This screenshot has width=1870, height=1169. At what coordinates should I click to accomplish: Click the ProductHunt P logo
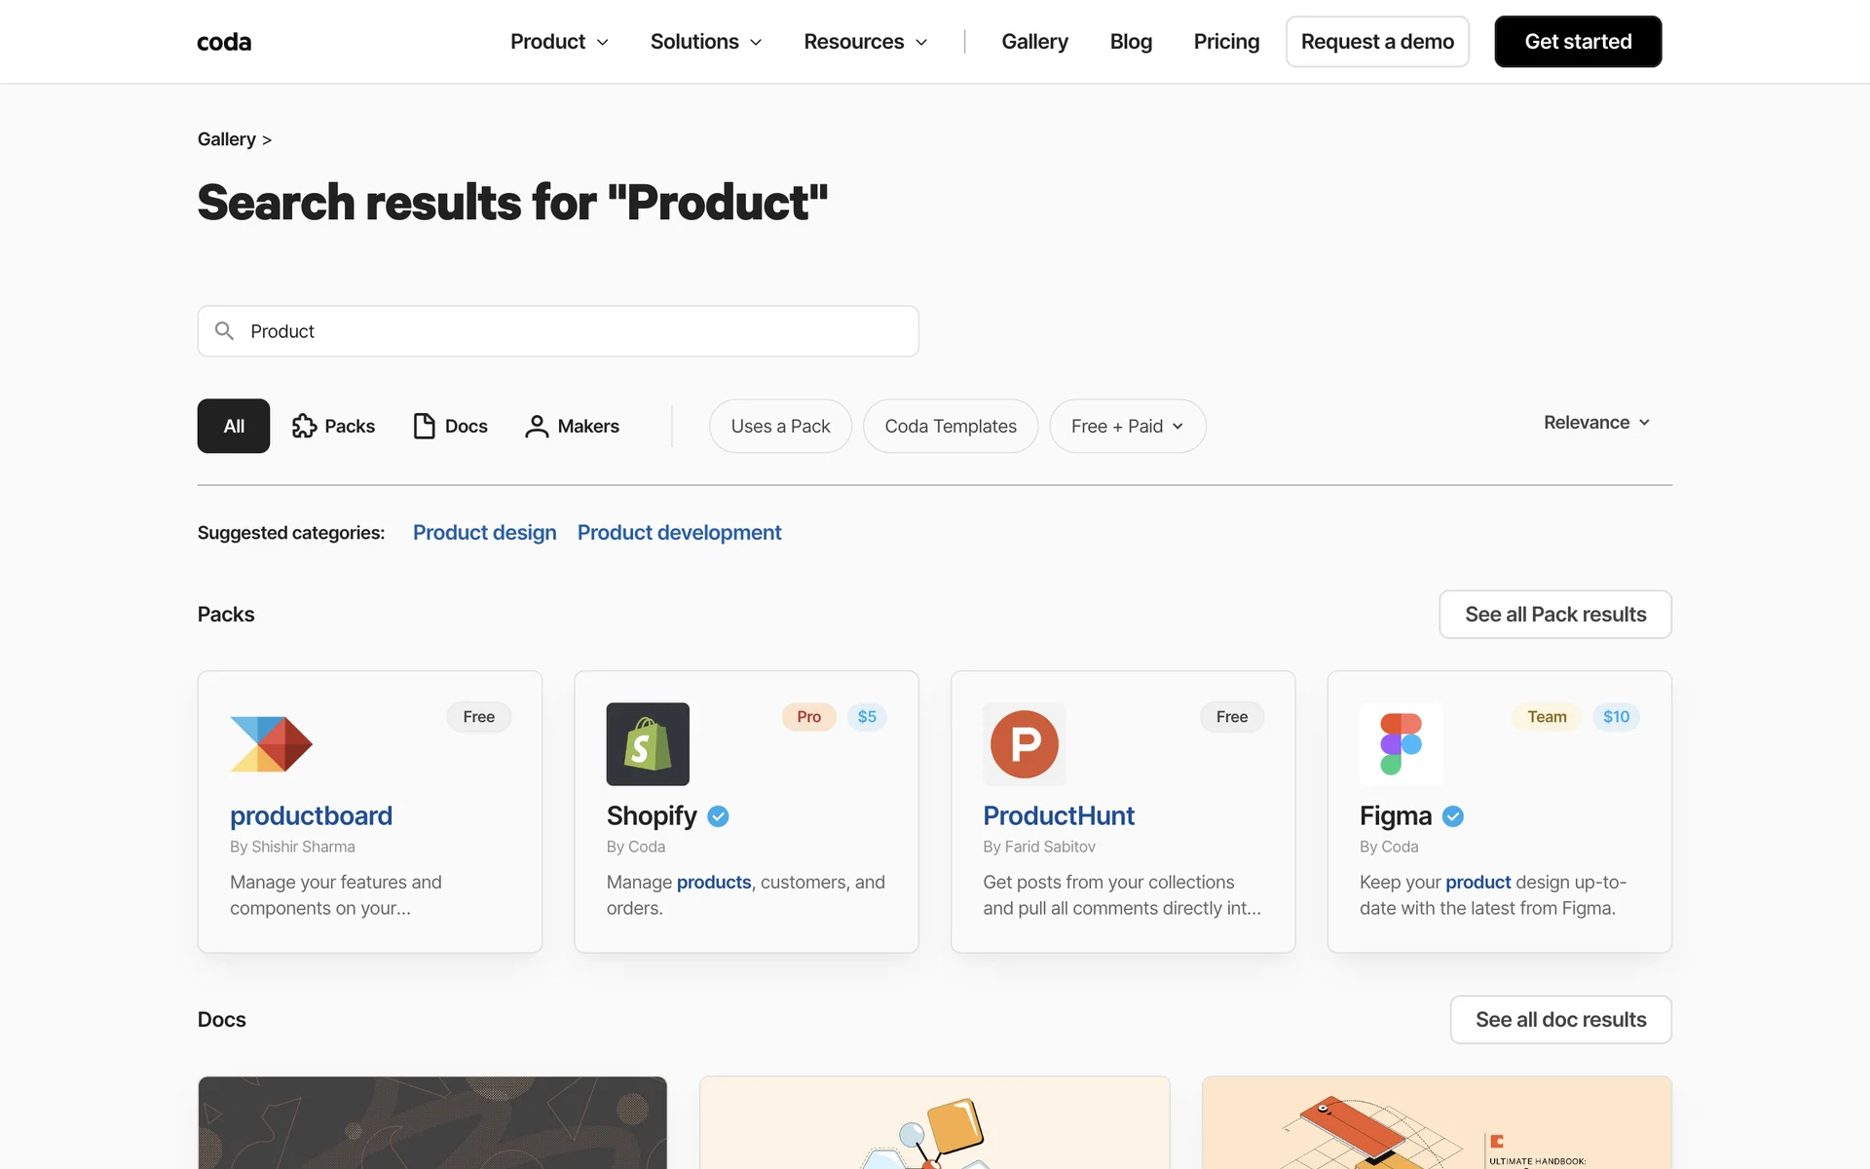[1024, 744]
